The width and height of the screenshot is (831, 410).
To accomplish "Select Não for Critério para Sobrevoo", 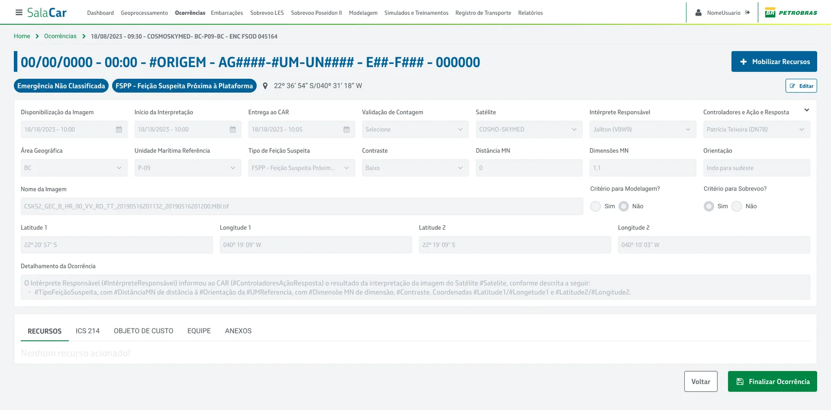I will click(x=737, y=206).
